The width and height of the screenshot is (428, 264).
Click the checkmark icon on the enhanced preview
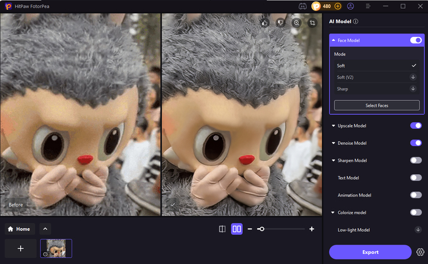(172, 204)
